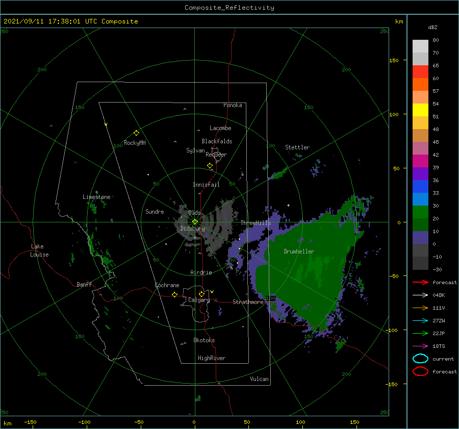
Task: Click the Sundre town label
Action: [155, 211]
